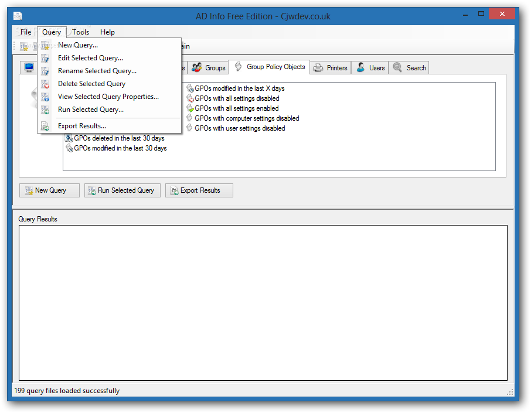Choose New Query... from the menu
The height and width of the screenshot is (413, 531).
pos(110,45)
